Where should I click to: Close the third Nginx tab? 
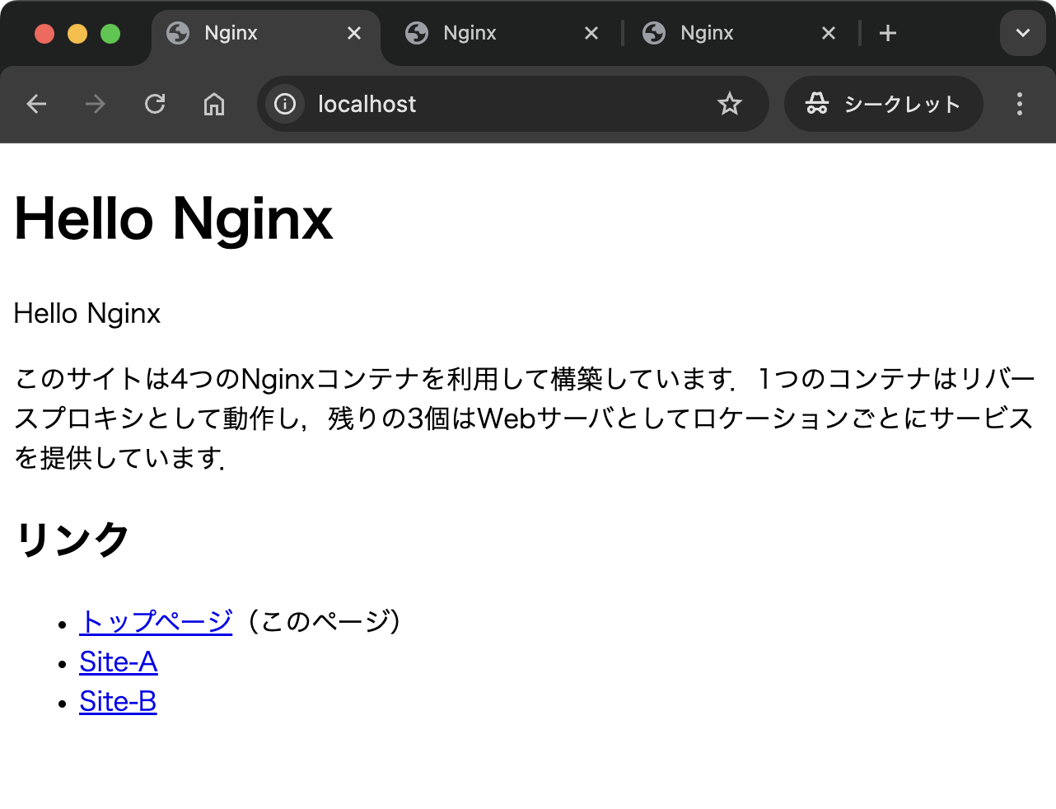pyautogui.click(x=829, y=33)
